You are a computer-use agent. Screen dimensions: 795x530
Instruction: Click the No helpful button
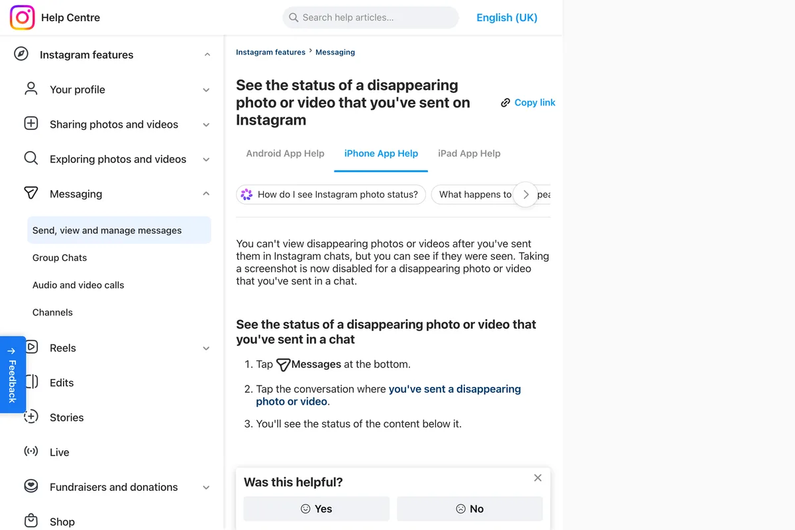click(x=470, y=509)
